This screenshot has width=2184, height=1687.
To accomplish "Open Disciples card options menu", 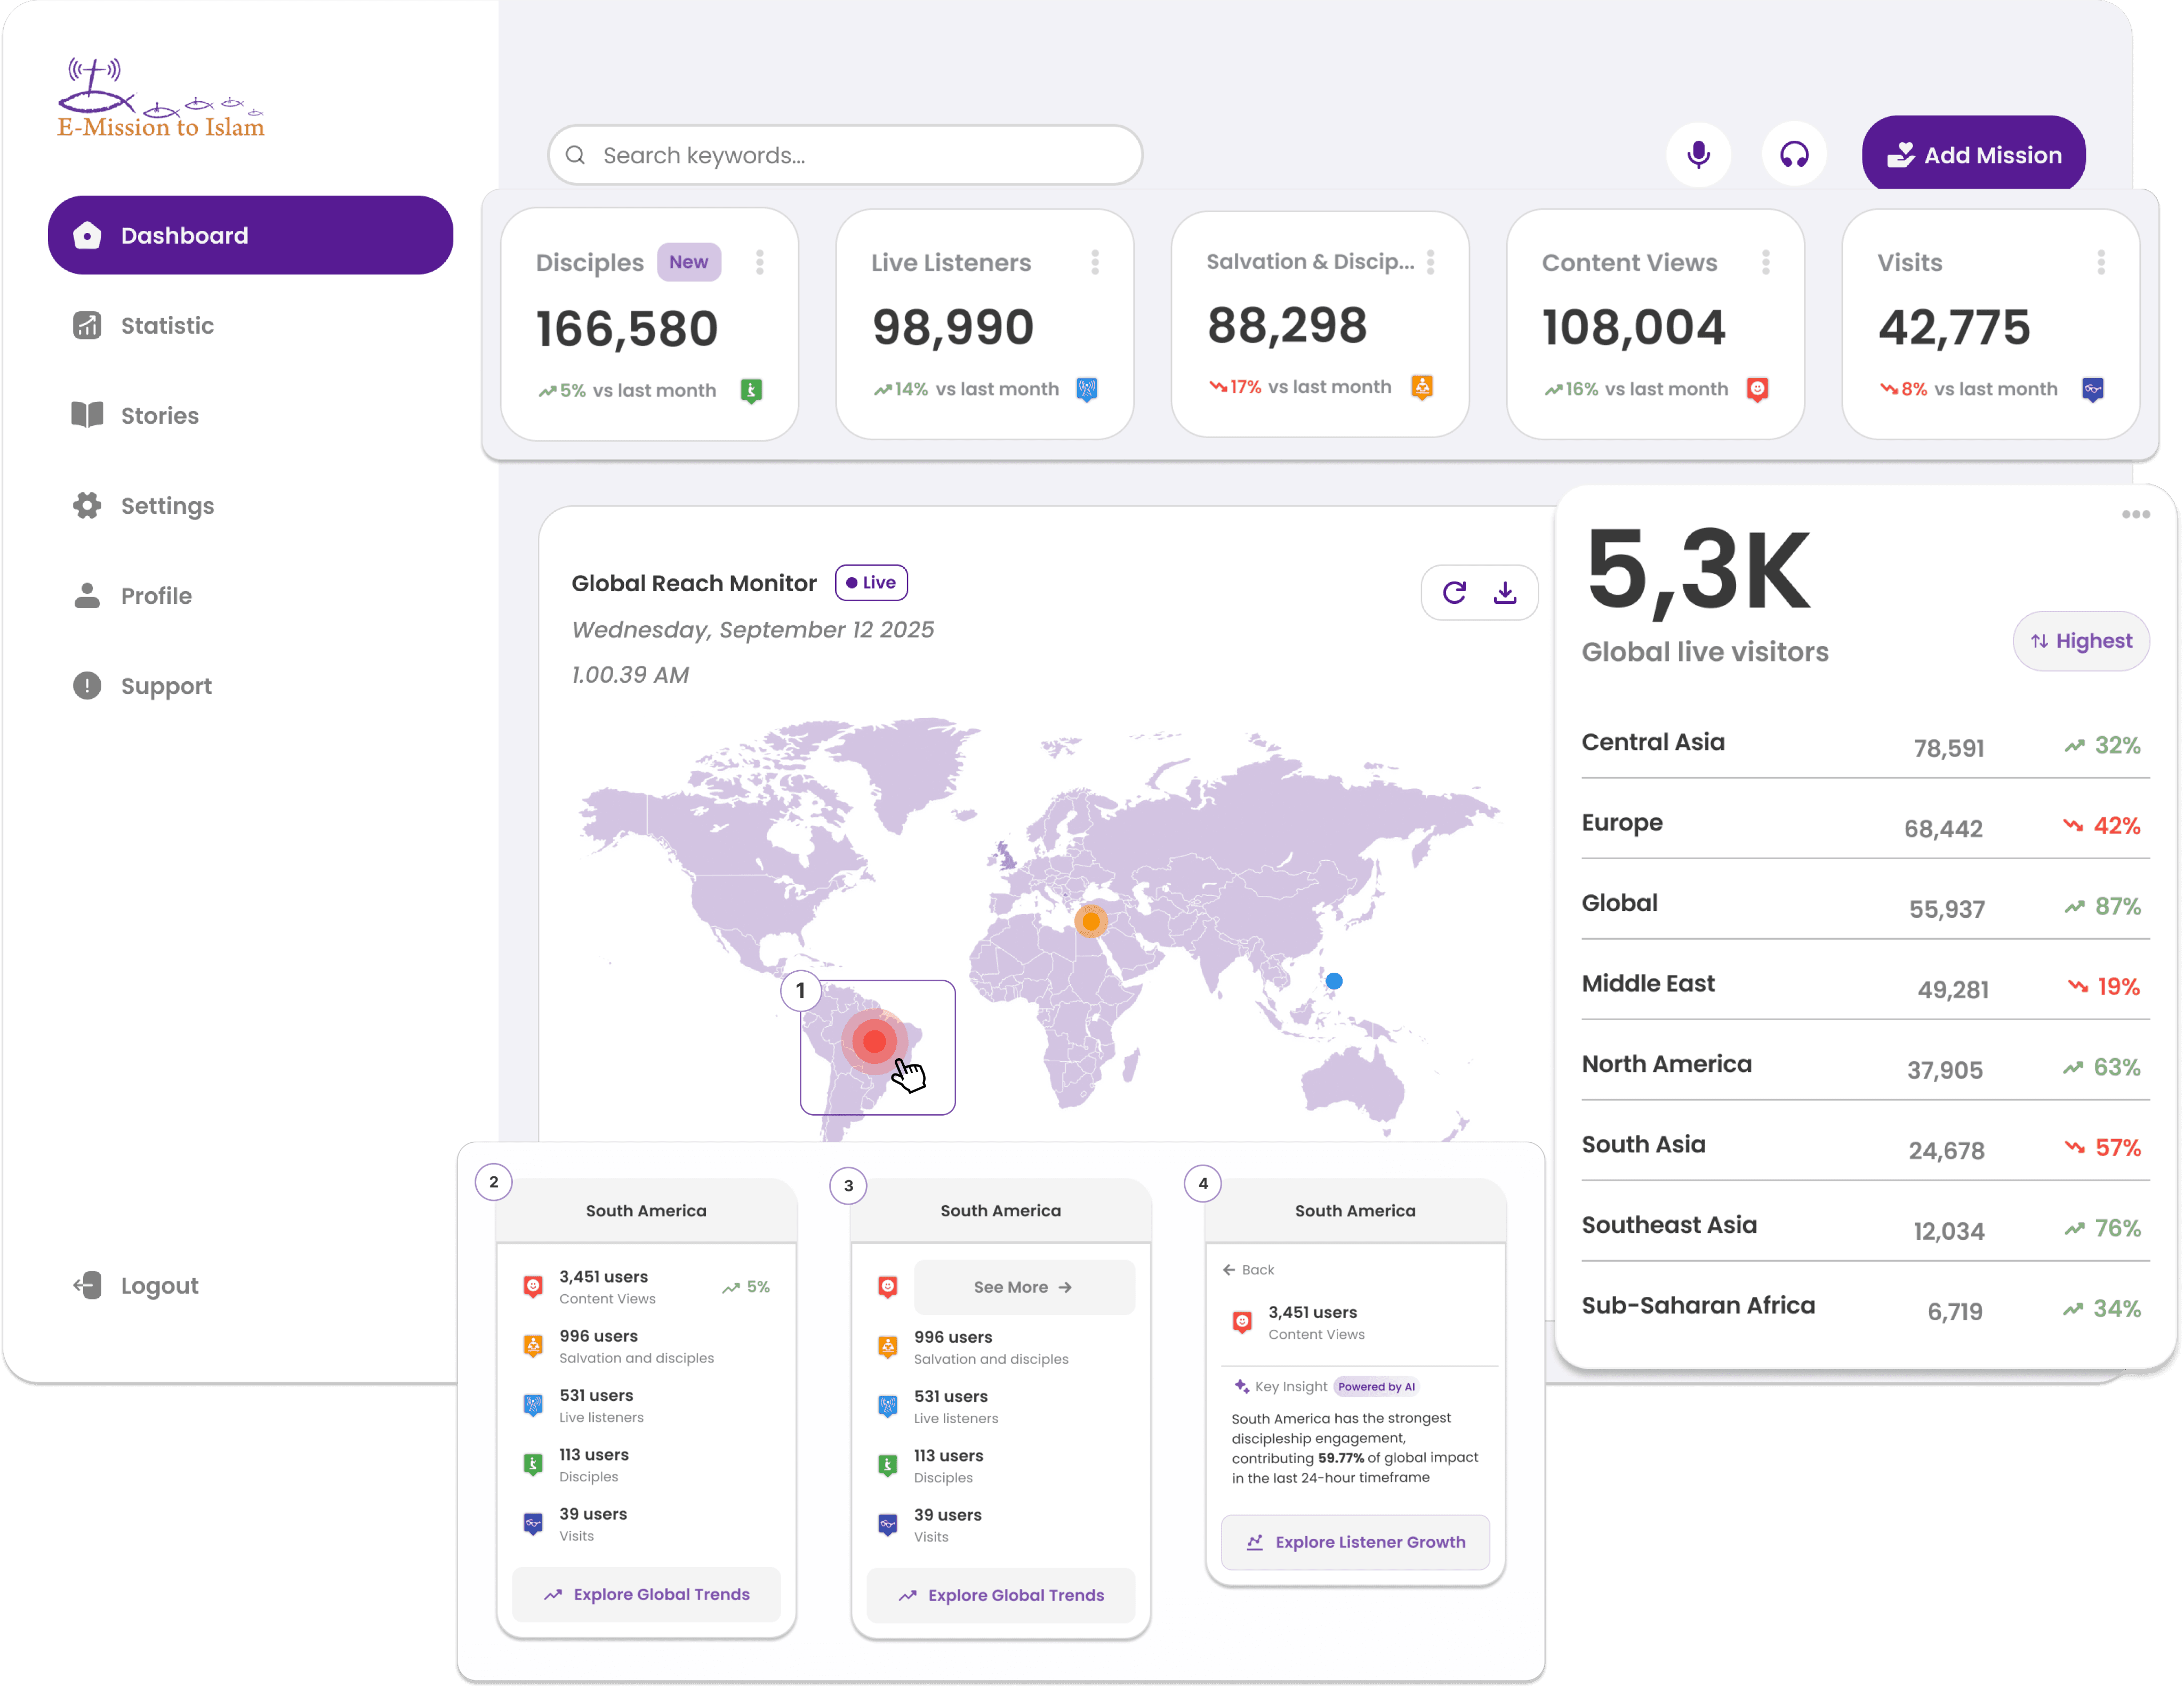I will click(x=760, y=262).
